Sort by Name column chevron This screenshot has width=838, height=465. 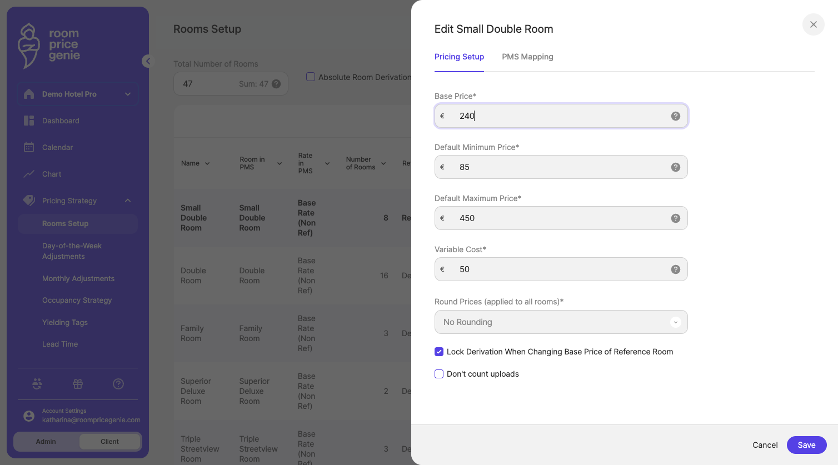[x=207, y=163]
